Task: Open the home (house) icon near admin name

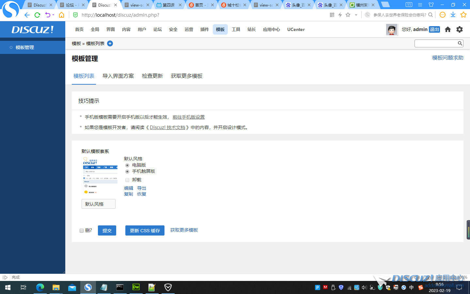Action: pos(447,29)
